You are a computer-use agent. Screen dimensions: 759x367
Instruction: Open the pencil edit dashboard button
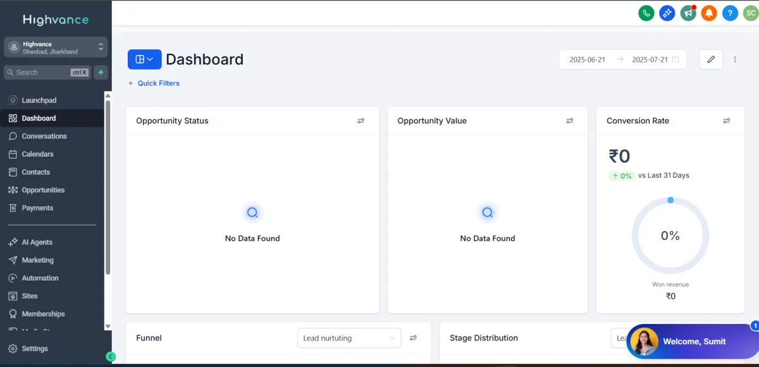point(711,59)
